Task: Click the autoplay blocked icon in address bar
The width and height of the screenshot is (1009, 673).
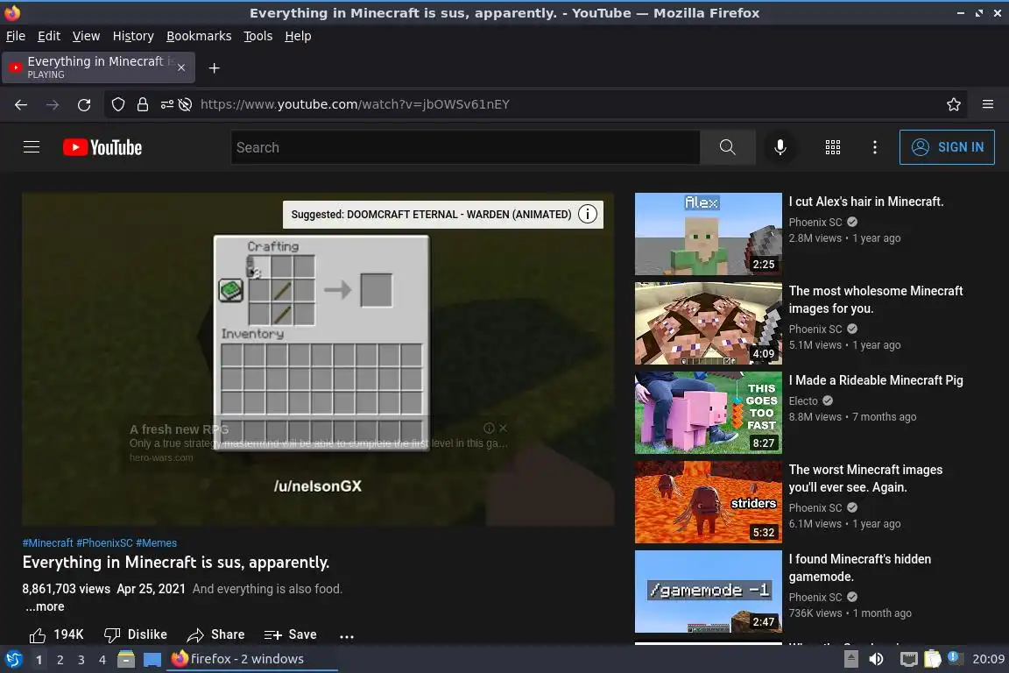Action: tap(186, 104)
